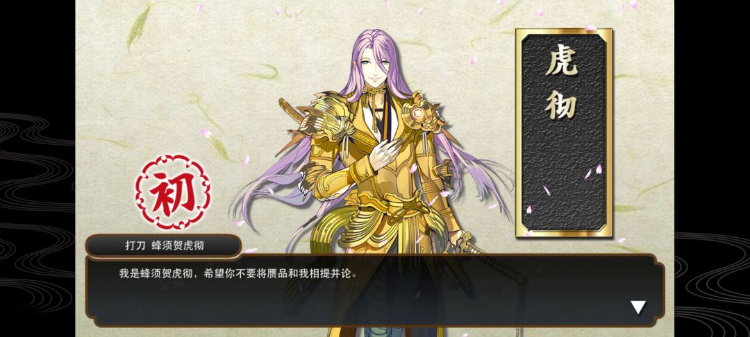The height and width of the screenshot is (337, 750).
Task: Click the red 初 stamp badge
Action: (173, 192)
